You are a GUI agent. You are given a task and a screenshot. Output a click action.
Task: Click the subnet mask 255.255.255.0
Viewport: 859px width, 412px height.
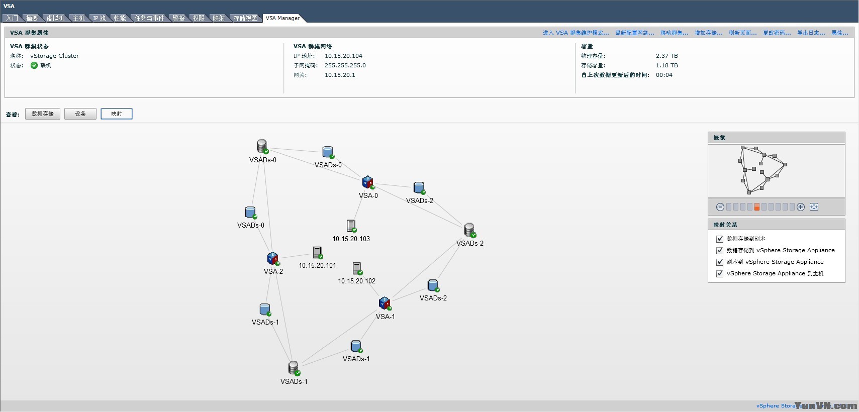click(345, 65)
